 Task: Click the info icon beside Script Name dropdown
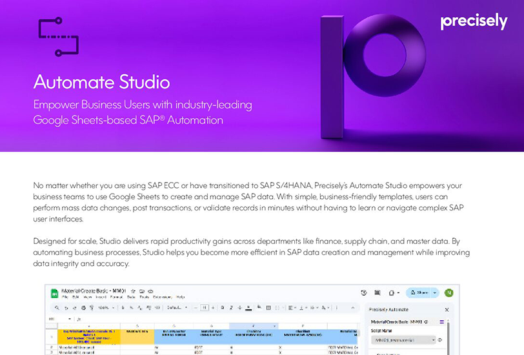pos(440,340)
